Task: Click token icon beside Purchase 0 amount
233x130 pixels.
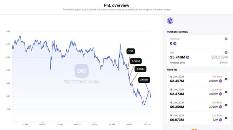Action: coord(175,43)
